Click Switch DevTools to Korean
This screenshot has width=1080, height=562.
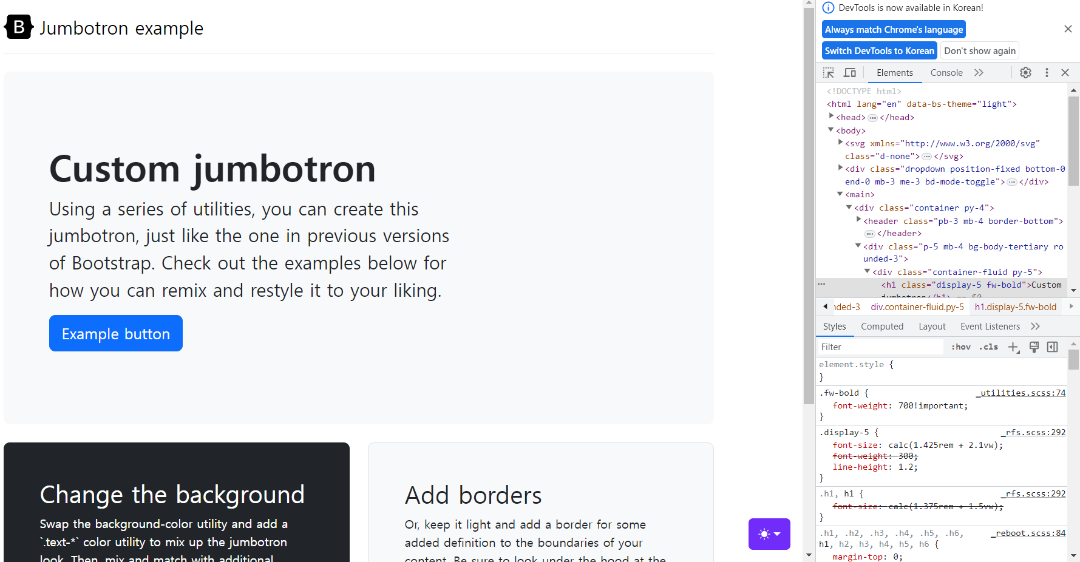click(x=880, y=51)
